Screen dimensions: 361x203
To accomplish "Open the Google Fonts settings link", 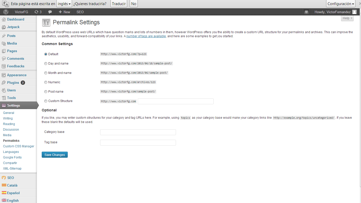I will click(12, 157).
